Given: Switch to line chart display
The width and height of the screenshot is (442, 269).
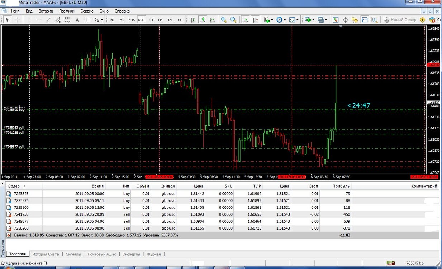Looking at the screenshot, I should click(212, 20).
